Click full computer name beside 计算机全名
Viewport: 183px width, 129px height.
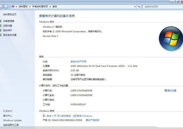[x=81, y=95]
